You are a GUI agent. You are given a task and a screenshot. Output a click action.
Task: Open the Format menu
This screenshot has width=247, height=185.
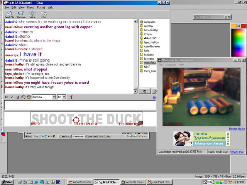(x=41, y=7)
